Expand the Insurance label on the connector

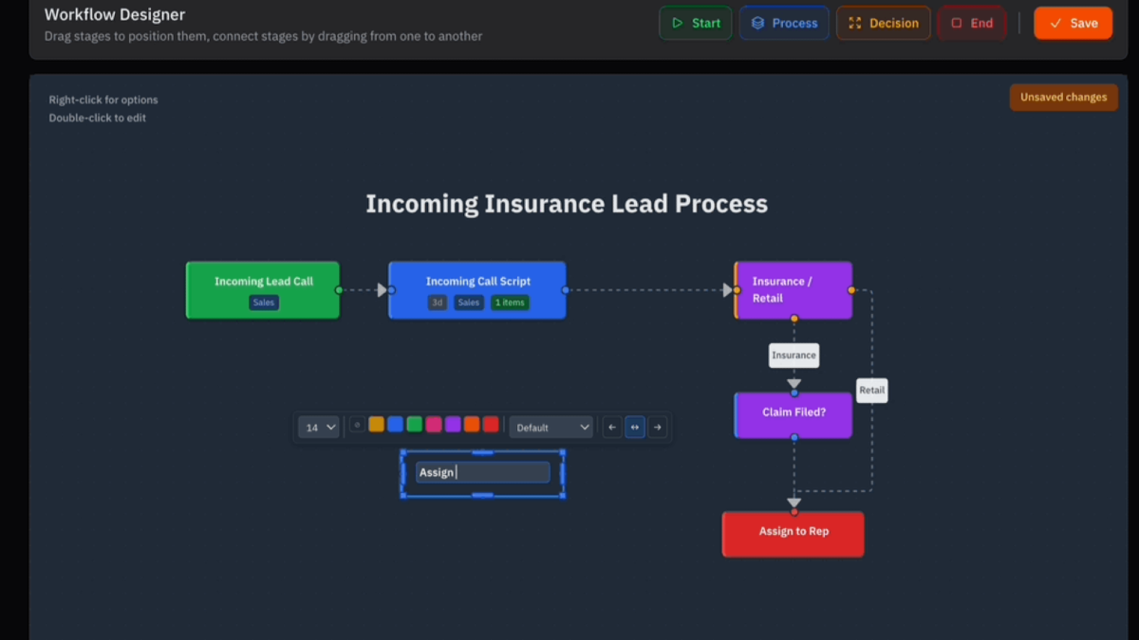click(x=794, y=355)
